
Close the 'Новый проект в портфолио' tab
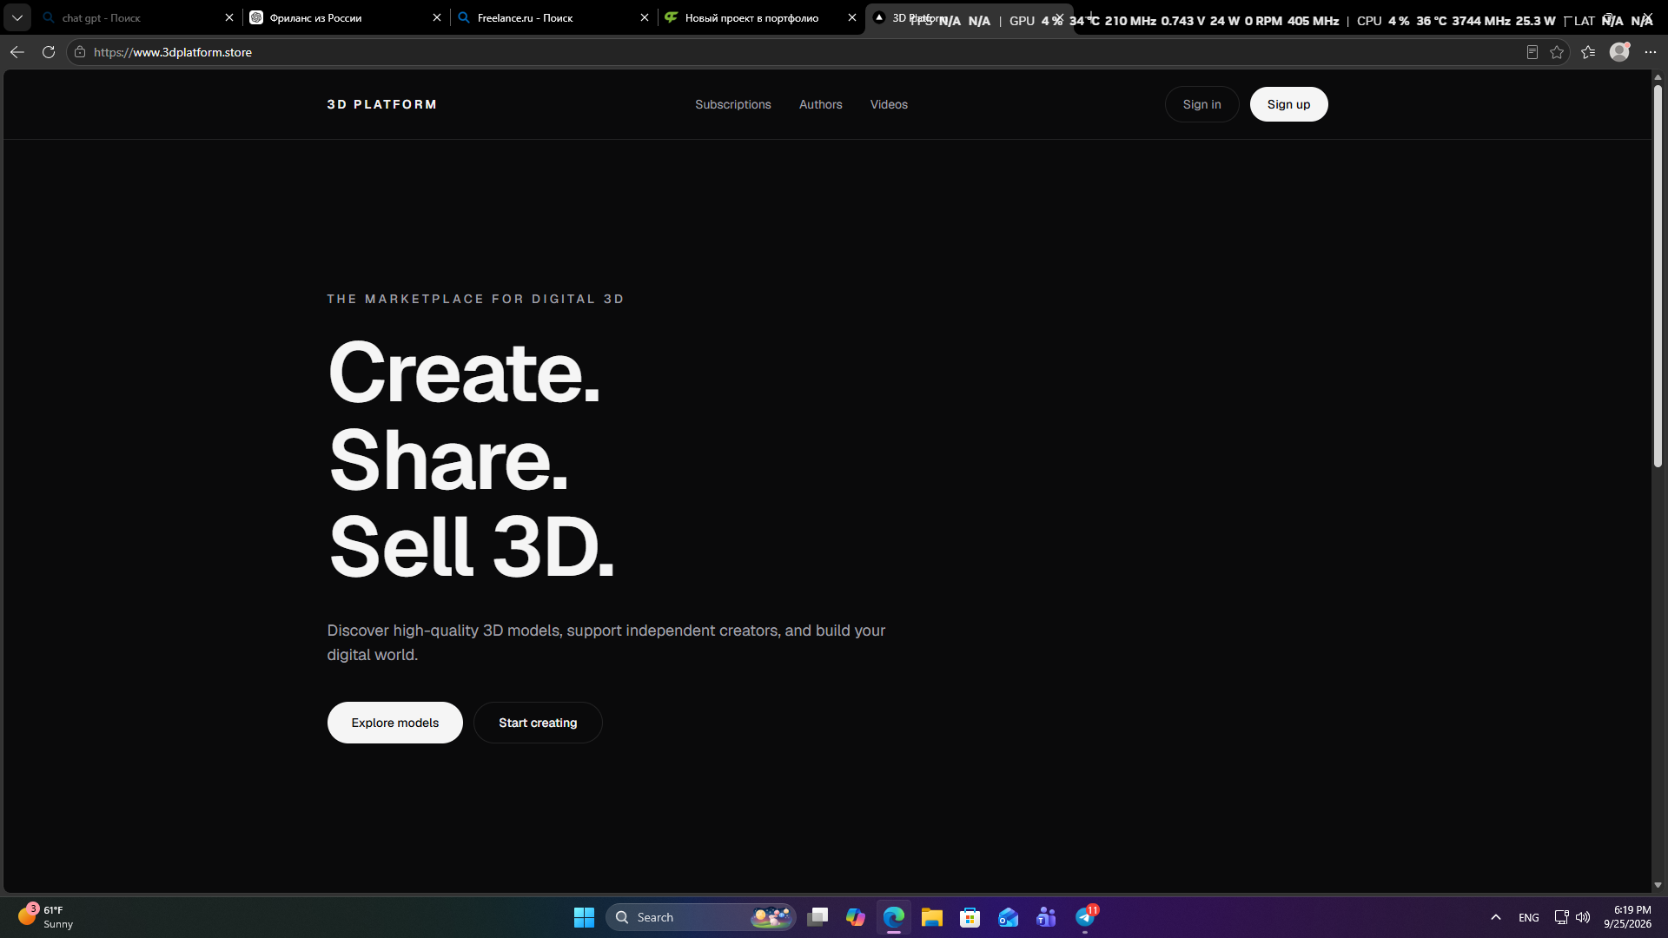(x=852, y=17)
